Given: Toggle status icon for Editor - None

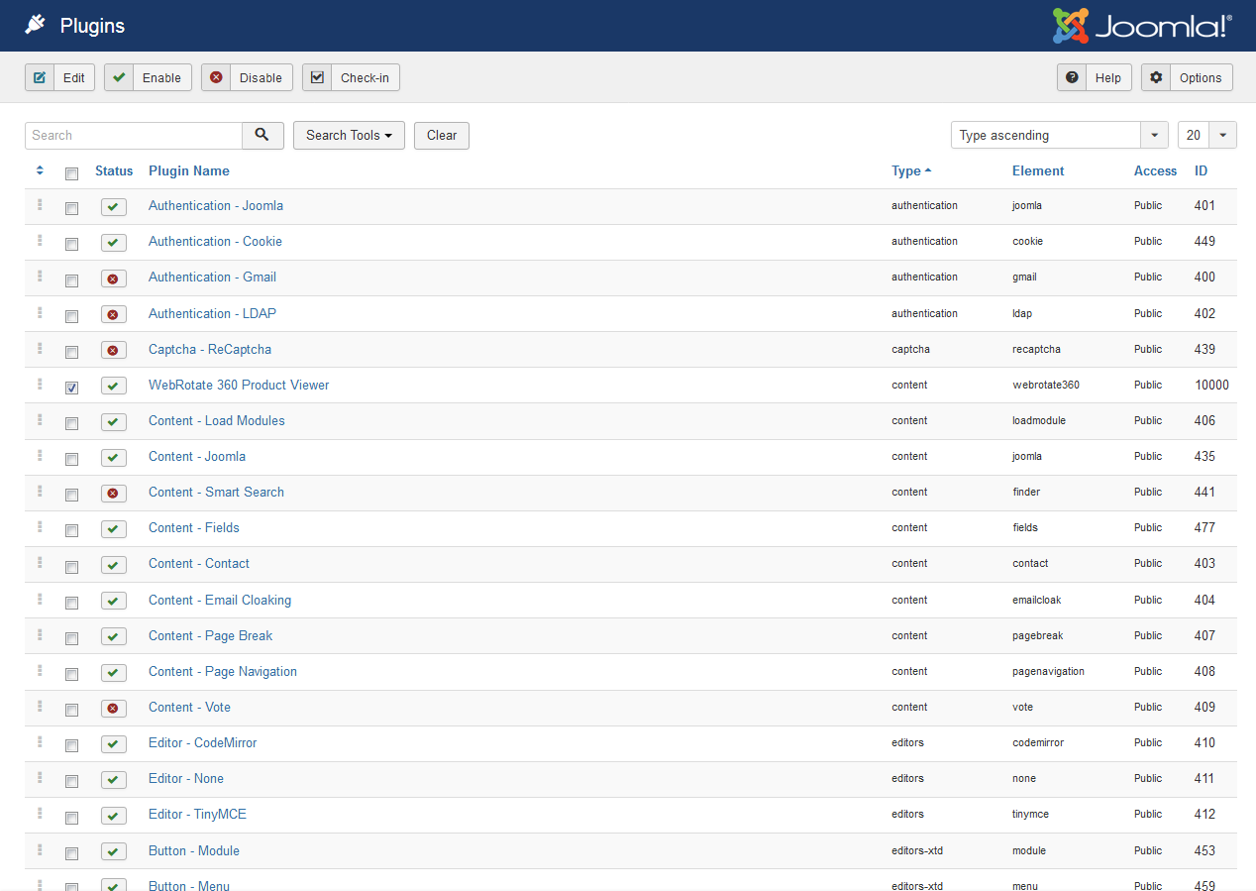Looking at the screenshot, I should (x=114, y=780).
